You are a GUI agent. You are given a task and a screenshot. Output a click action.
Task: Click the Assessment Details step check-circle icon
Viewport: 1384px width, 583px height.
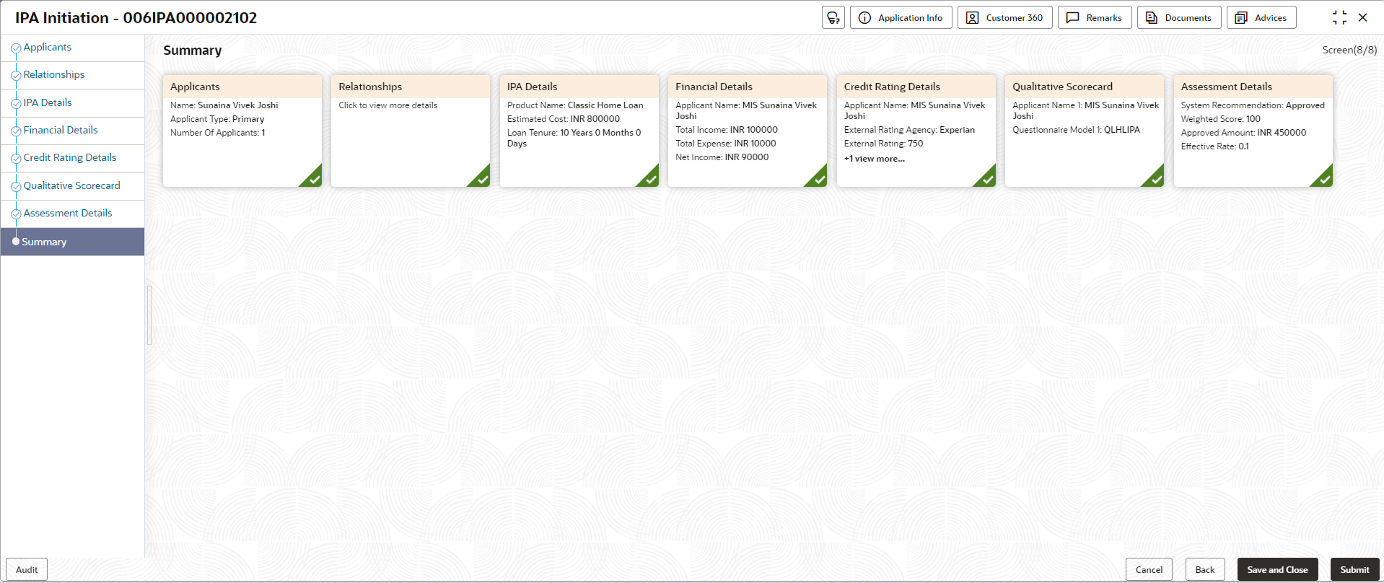tap(16, 214)
